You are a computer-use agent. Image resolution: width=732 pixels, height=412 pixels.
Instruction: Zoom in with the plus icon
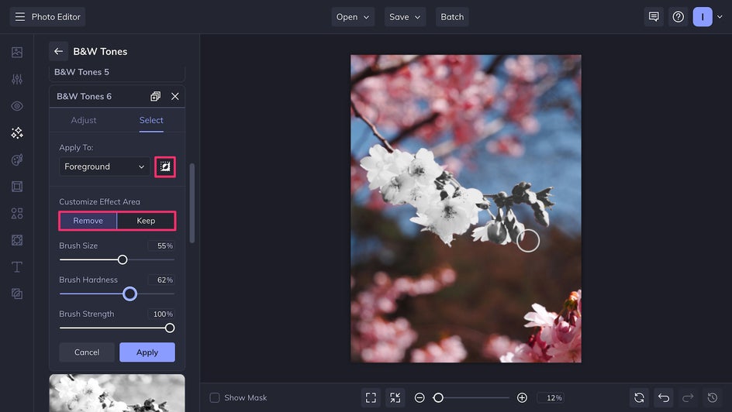(522, 397)
